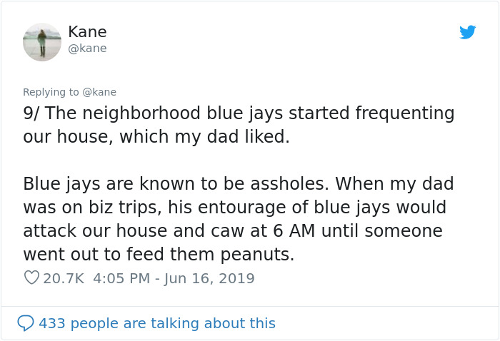
Task: Click the 20.7K like count
Action: click(x=63, y=278)
